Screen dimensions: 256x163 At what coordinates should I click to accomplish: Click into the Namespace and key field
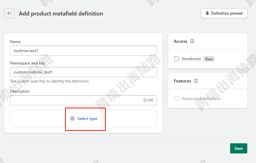pos(84,72)
